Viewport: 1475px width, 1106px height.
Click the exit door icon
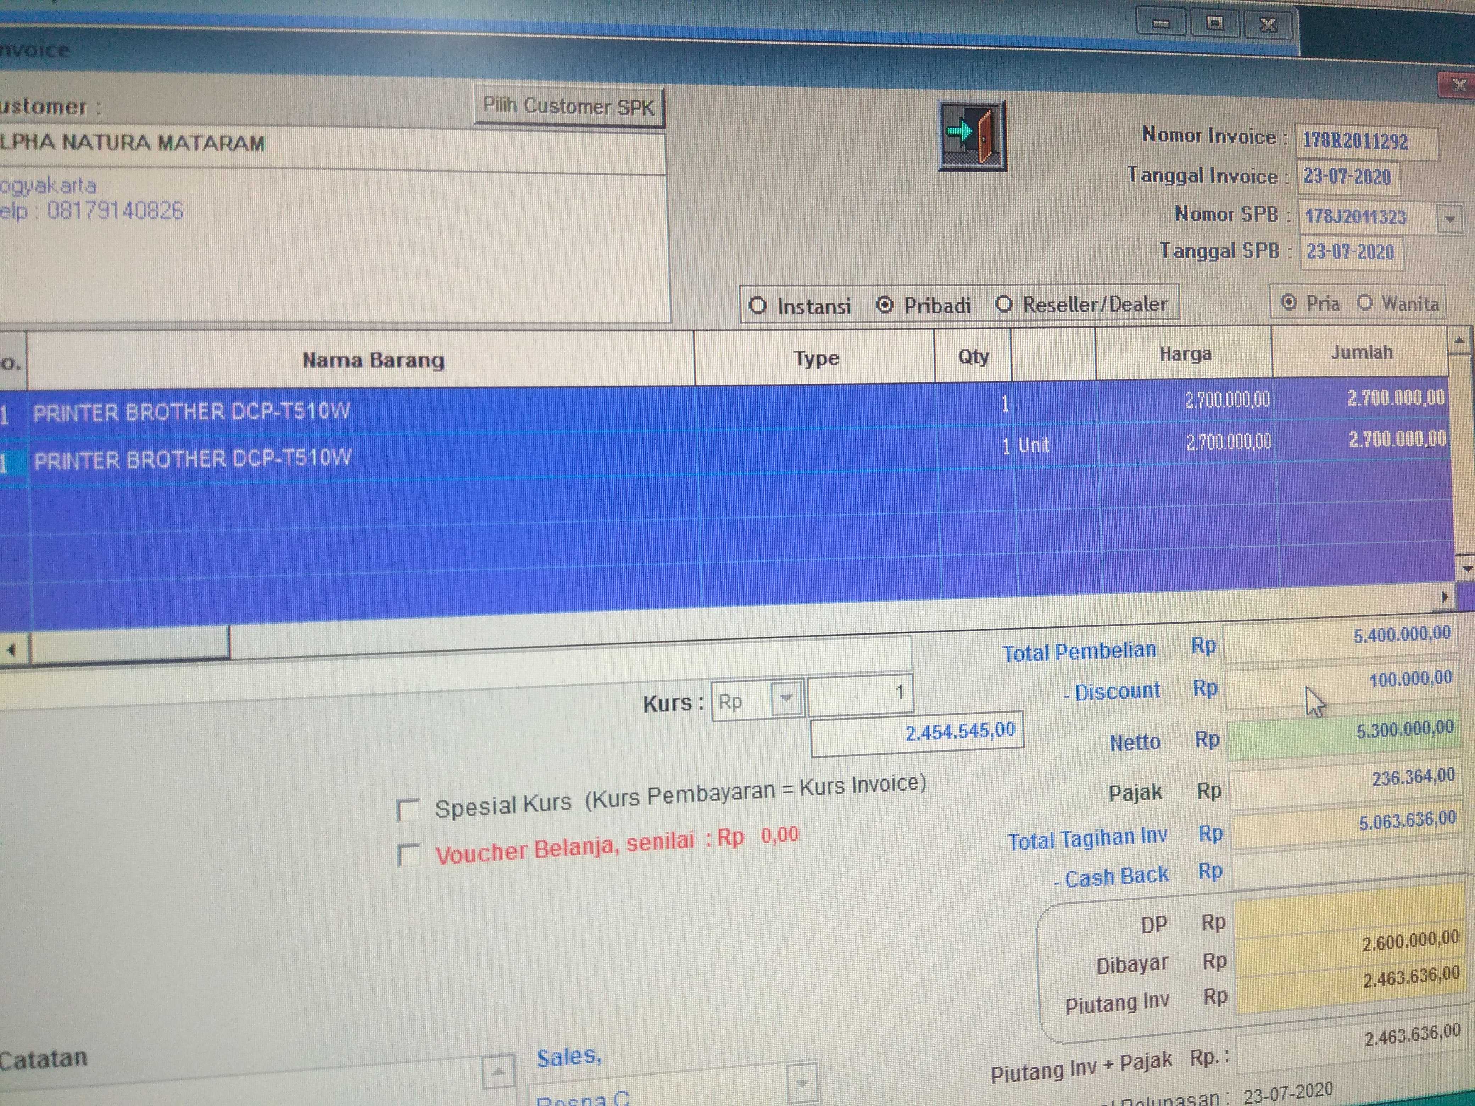click(972, 136)
